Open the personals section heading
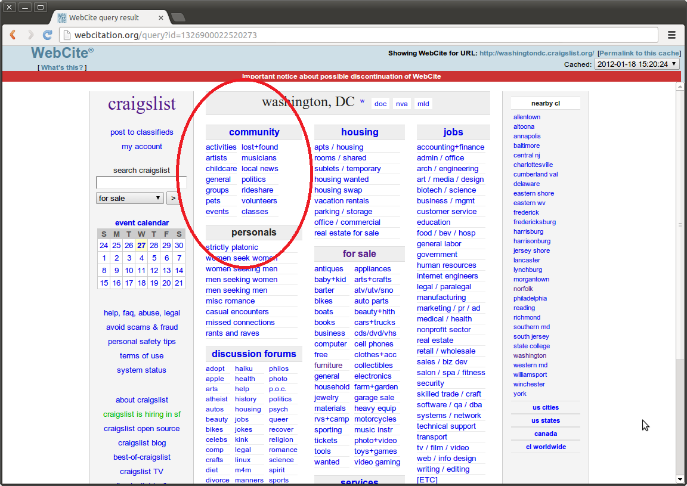Screen dimensions: 687x486 tap(254, 232)
